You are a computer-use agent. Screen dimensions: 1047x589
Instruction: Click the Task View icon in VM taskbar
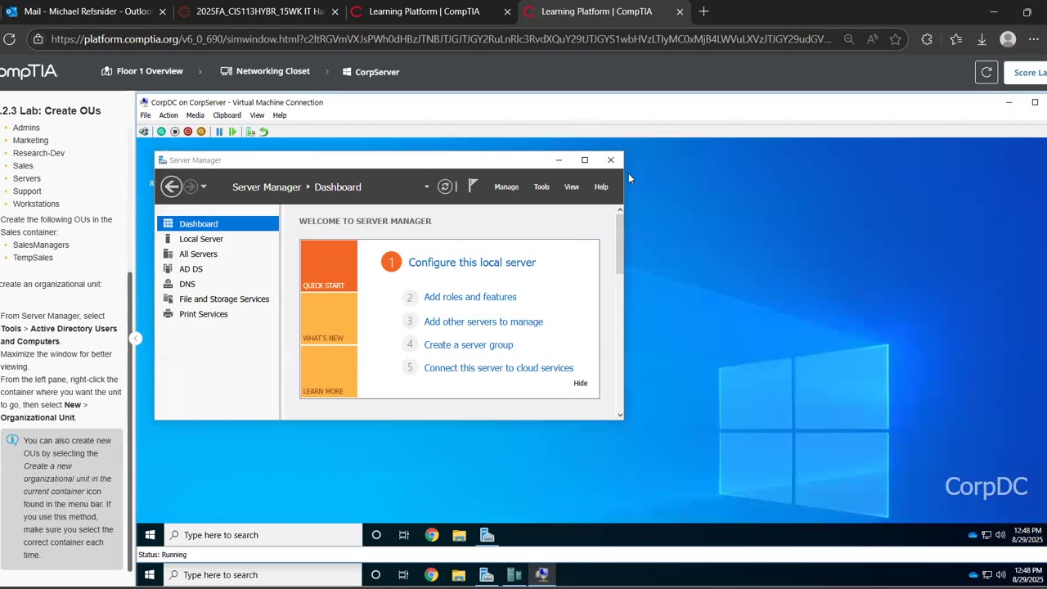pos(404,535)
